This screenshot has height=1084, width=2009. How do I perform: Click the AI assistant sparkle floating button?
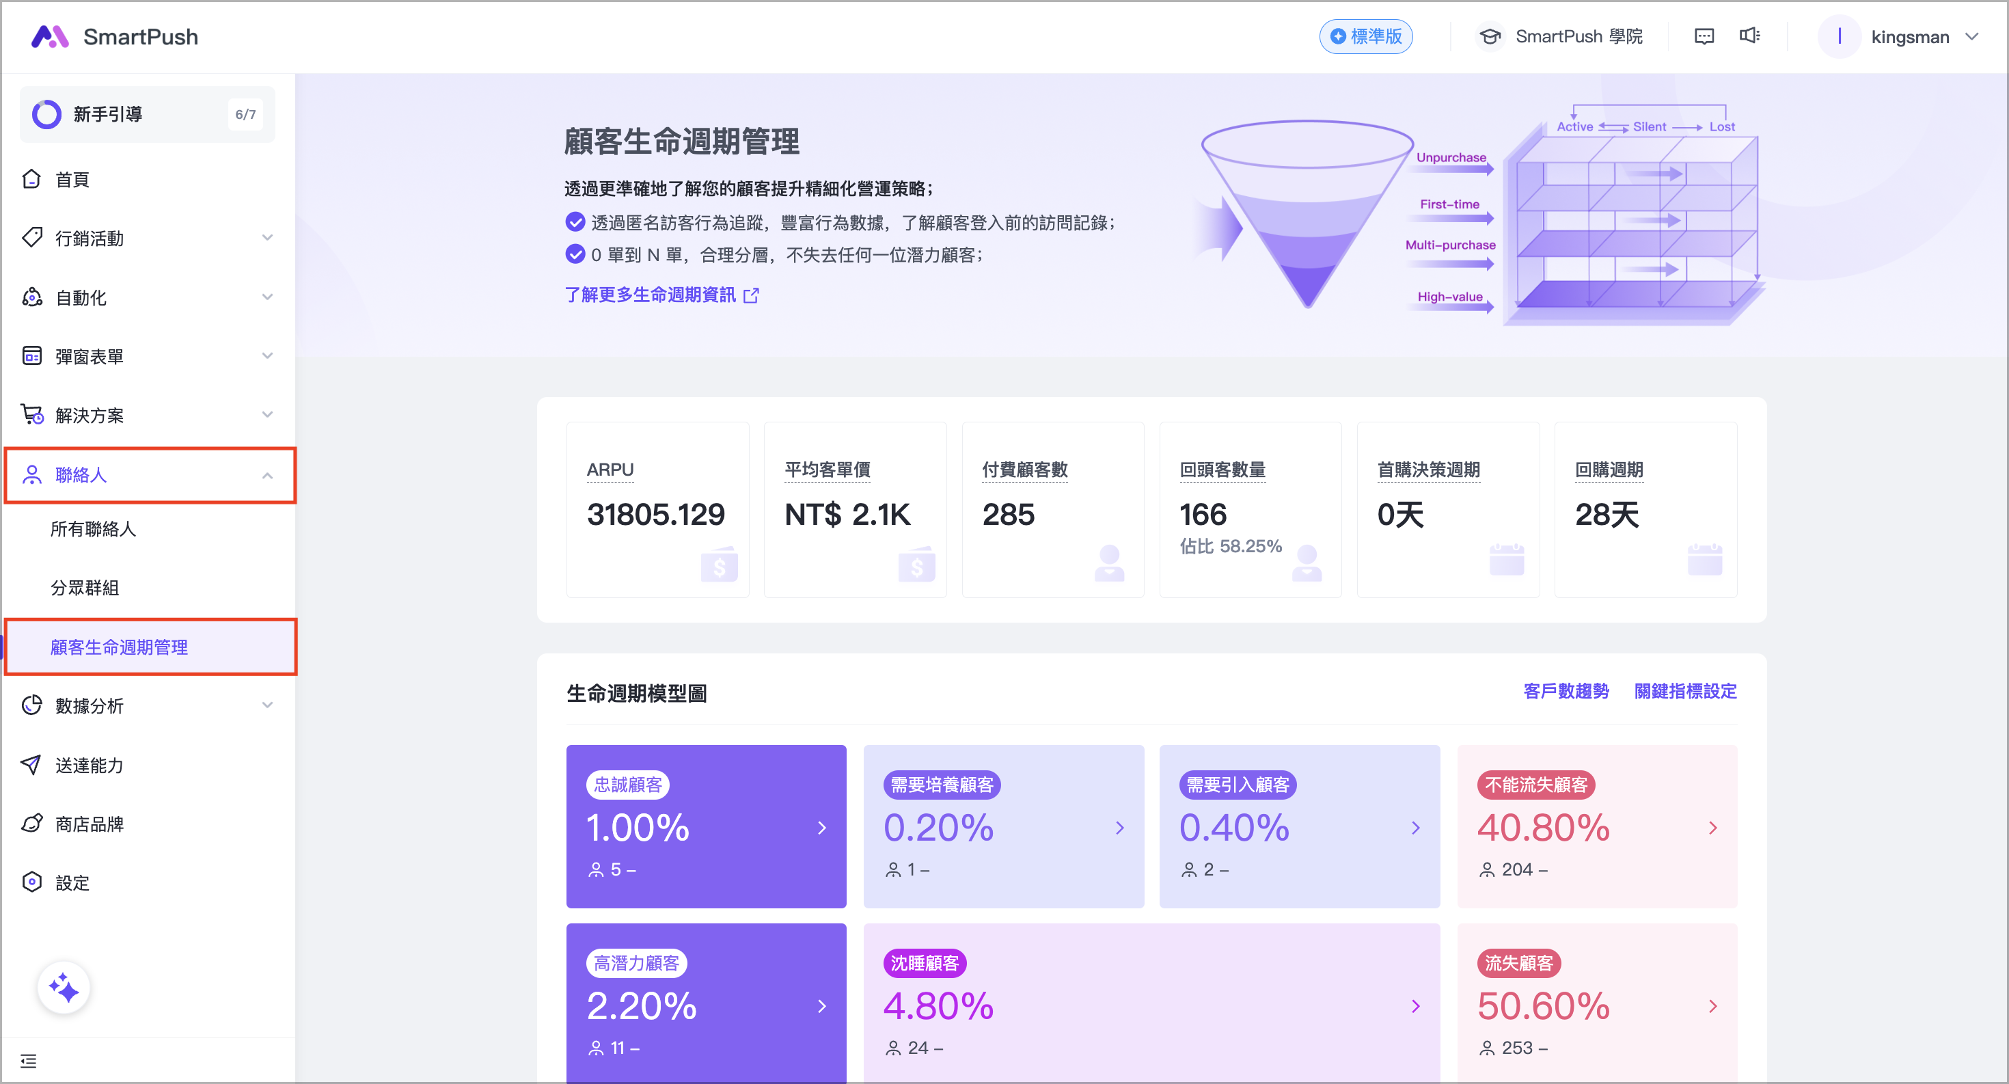click(x=63, y=988)
